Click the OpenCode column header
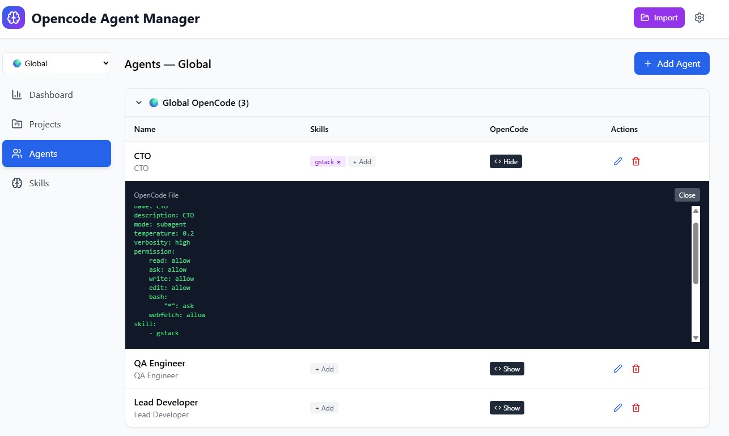729x436 pixels. pyautogui.click(x=509, y=129)
